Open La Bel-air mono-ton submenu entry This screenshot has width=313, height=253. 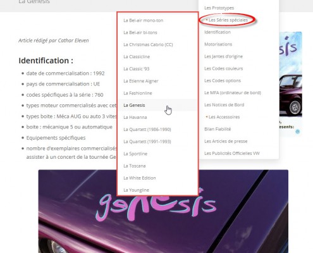coord(144,20)
